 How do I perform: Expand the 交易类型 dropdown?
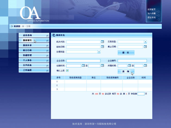[x=145, y=42]
